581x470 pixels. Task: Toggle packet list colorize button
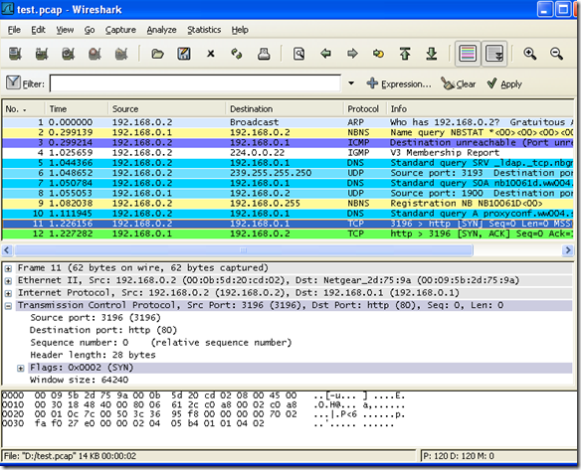(x=468, y=54)
